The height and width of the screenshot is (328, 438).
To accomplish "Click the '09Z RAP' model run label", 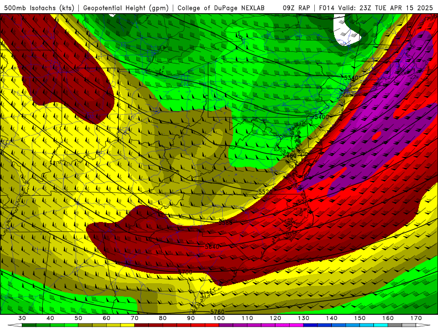I will tap(296, 8).
